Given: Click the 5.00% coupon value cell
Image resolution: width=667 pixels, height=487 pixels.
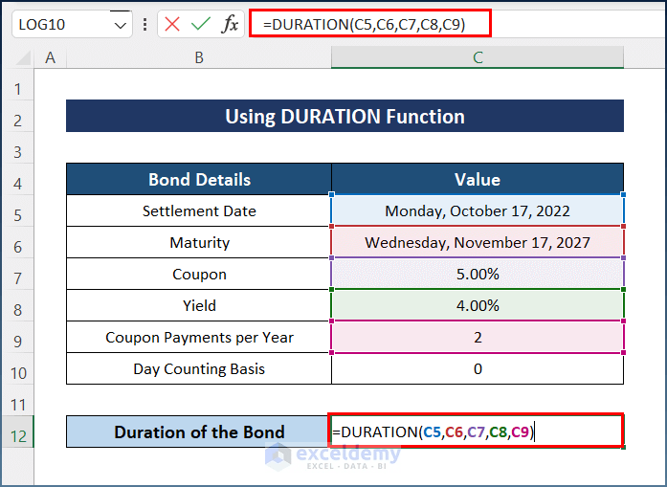Looking at the screenshot, I should (x=478, y=274).
